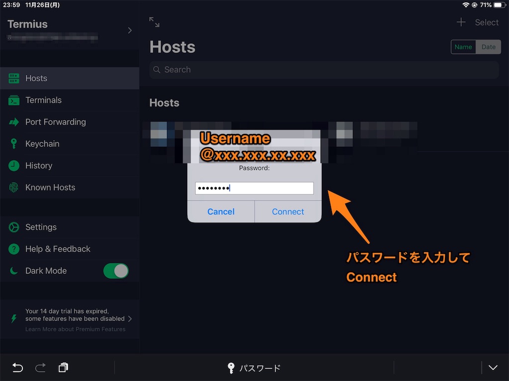509x381 pixels.
Task: Sort hosts by Name
Action: [x=463, y=47]
